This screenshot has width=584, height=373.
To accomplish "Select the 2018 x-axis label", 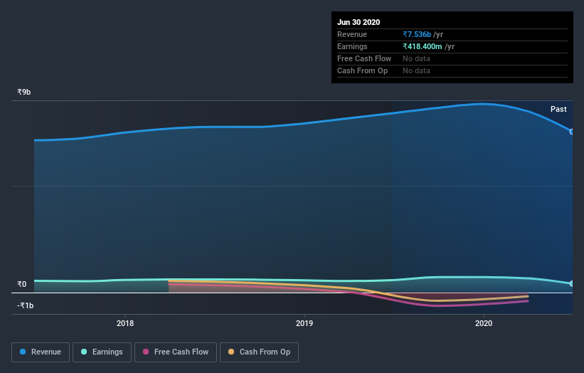I will [125, 323].
